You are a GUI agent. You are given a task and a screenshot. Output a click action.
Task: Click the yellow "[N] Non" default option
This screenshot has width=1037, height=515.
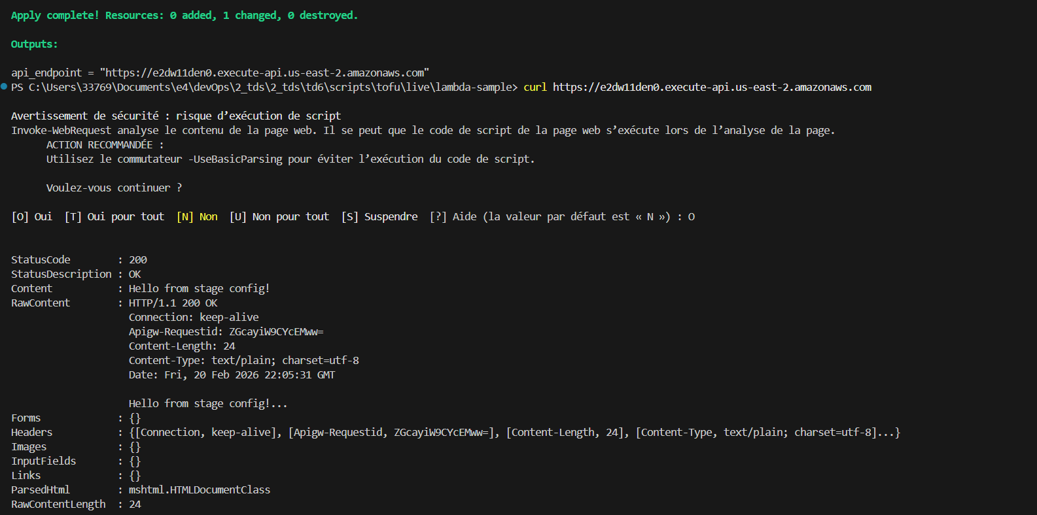197,216
